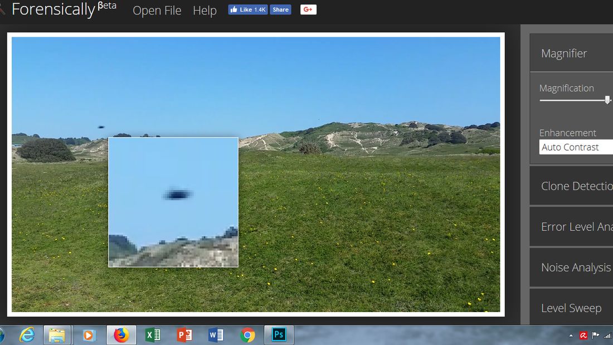Select the Magnifier tool tab

point(571,53)
